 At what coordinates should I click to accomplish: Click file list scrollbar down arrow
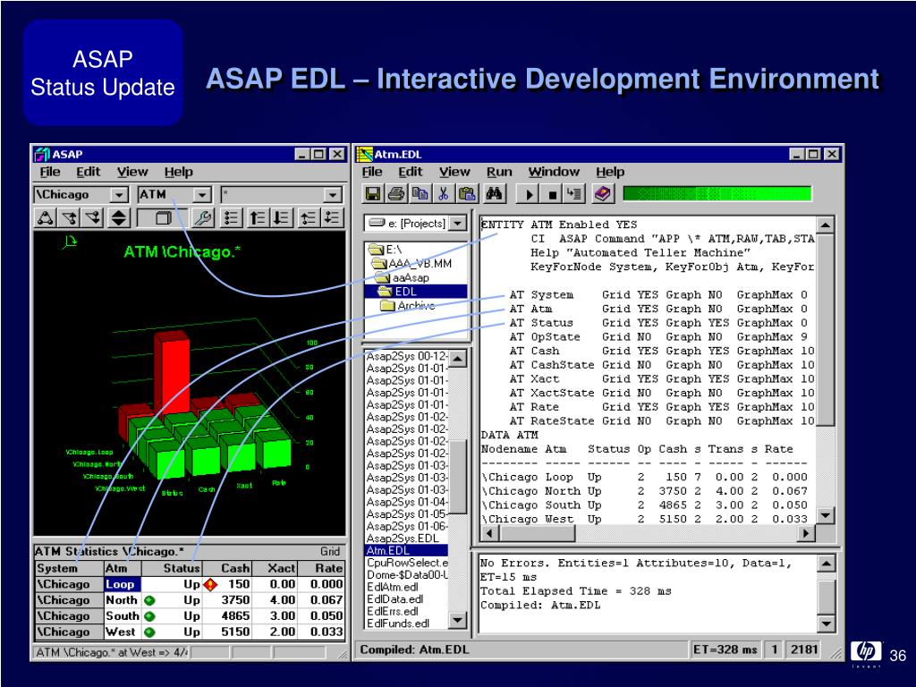(x=458, y=621)
